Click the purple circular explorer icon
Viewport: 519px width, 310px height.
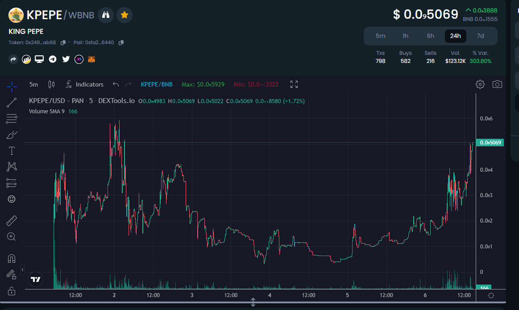[x=79, y=59]
